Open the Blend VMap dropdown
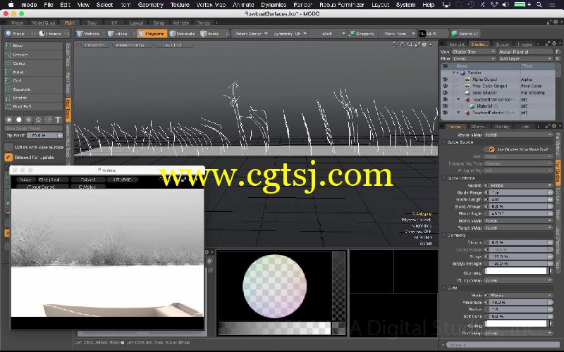 click(518, 220)
